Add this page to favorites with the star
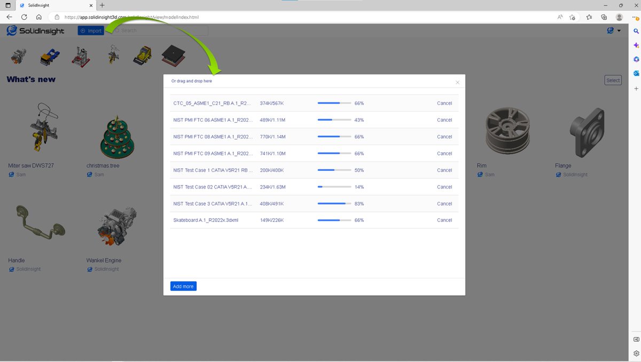The width and height of the screenshot is (641, 362). point(572,17)
